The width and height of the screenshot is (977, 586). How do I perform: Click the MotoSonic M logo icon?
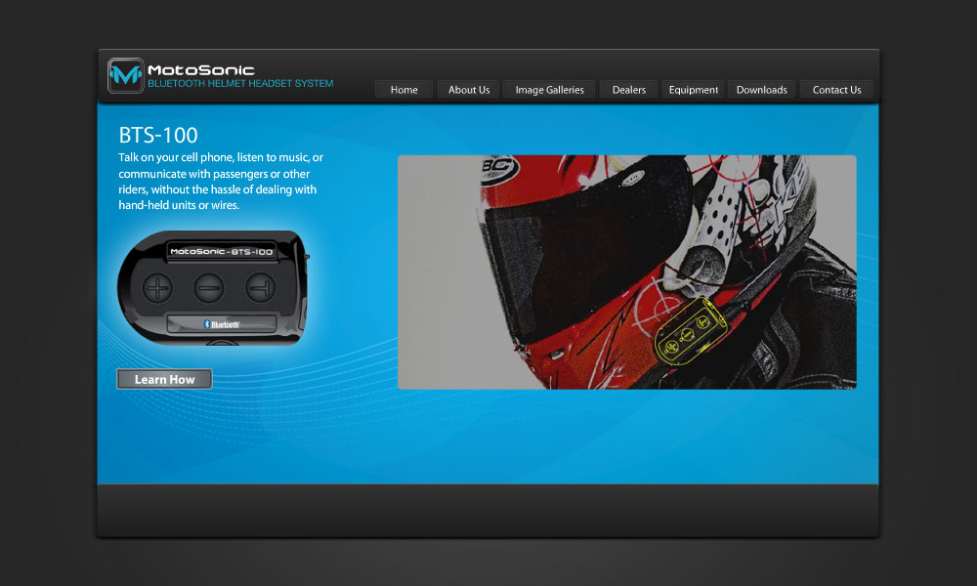(x=126, y=75)
